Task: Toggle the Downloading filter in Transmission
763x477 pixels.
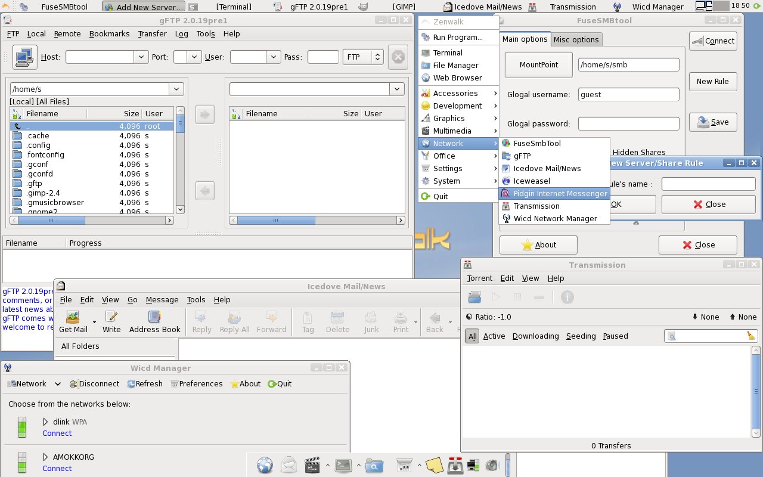Action: click(536, 336)
